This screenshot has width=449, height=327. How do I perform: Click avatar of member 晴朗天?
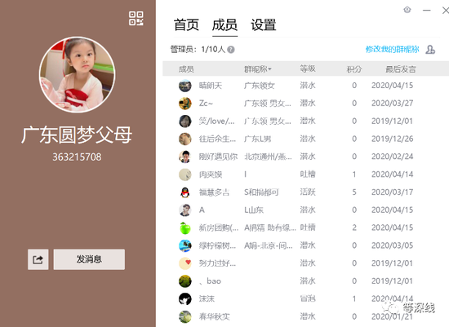(x=185, y=86)
